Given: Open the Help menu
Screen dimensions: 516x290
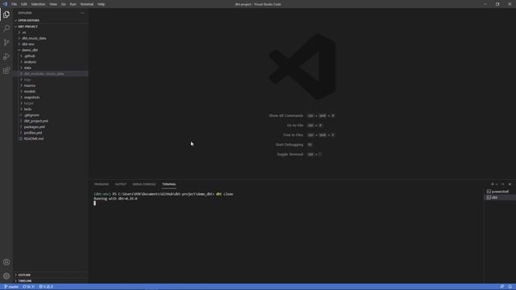Looking at the screenshot, I should [101, 4].
